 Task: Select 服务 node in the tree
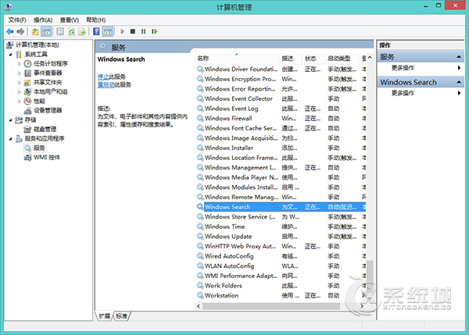(x=39, y=148)
